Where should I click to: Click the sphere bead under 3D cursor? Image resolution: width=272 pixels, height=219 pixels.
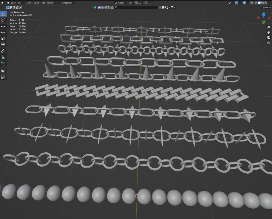pyautogui.click(x=144, y=197)
